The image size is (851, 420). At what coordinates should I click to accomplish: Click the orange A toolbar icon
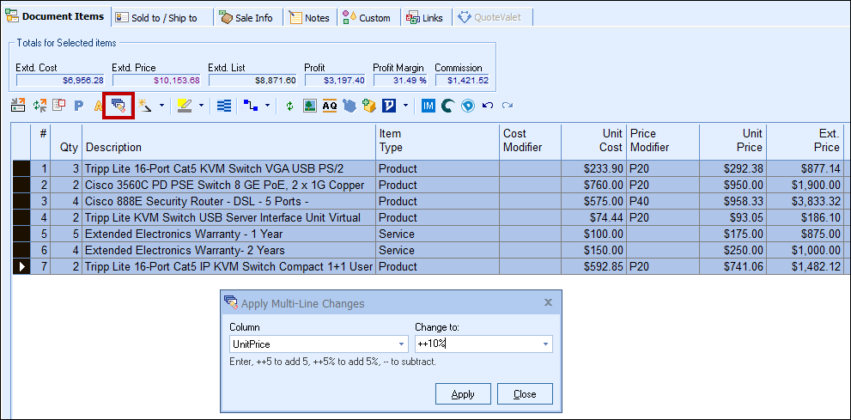coord(98,106)
